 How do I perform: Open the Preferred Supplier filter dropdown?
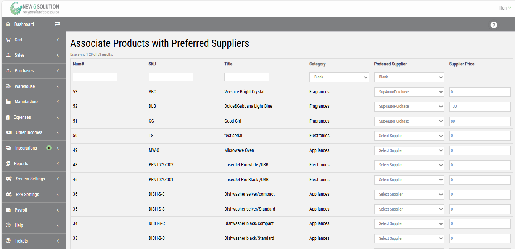409,77
